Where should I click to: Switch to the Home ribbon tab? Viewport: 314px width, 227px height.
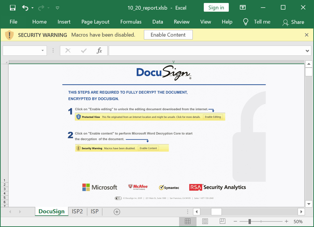click(40, 22)
